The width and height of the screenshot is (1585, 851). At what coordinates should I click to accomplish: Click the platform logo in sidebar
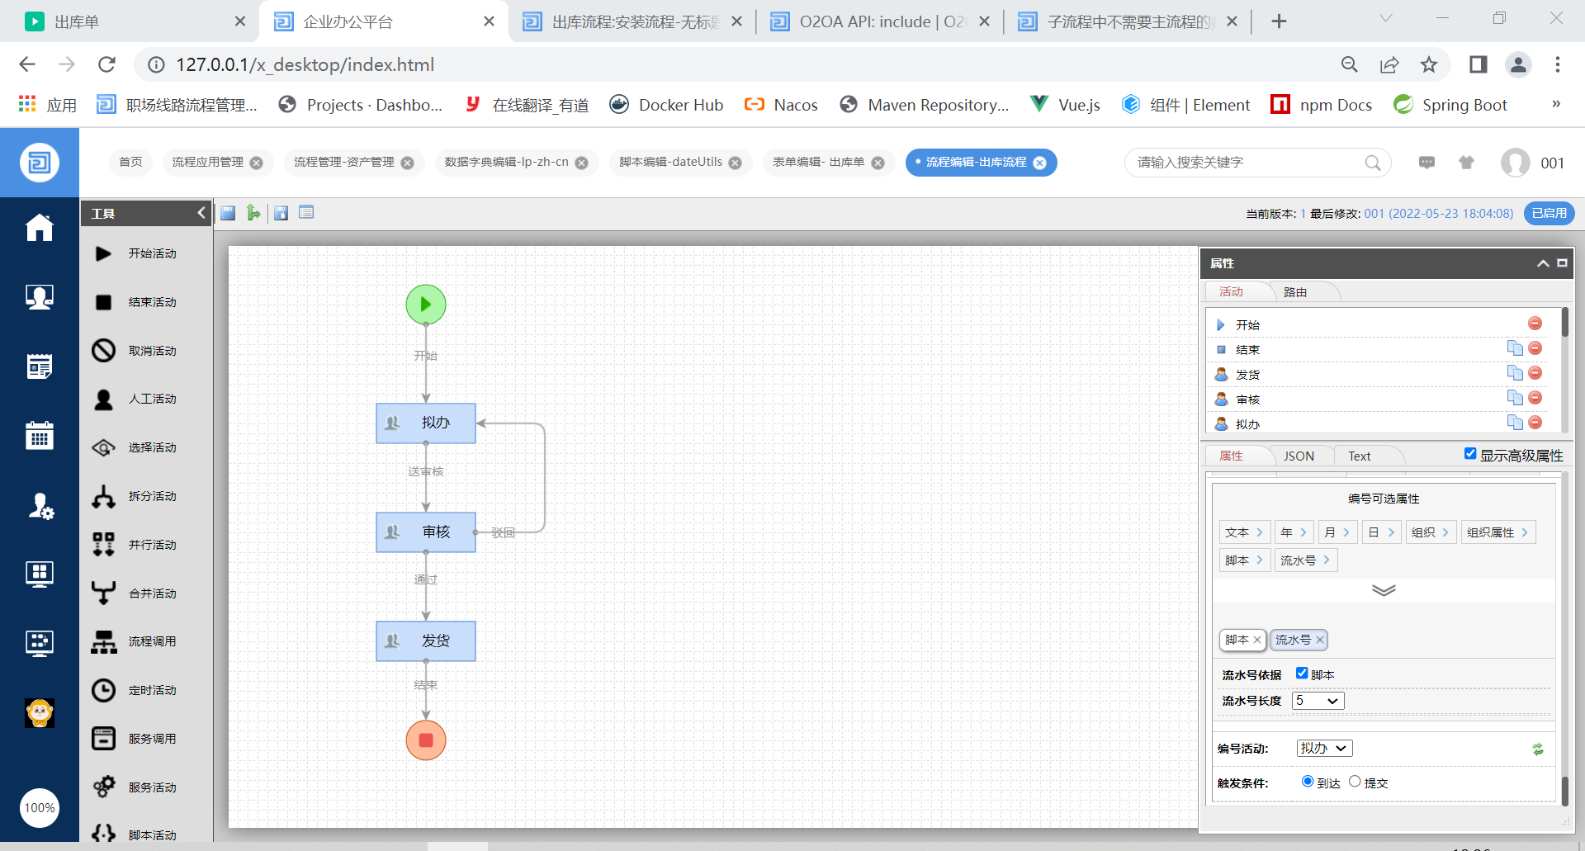[40, 163]
